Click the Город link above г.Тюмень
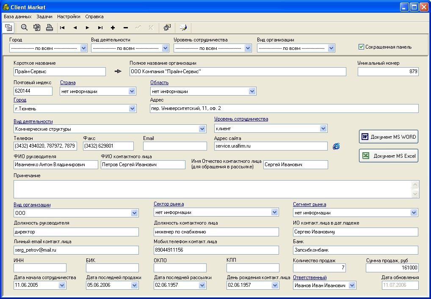This screenshot has height=299, width=431. pyautogui.click(x=20, y=100)
